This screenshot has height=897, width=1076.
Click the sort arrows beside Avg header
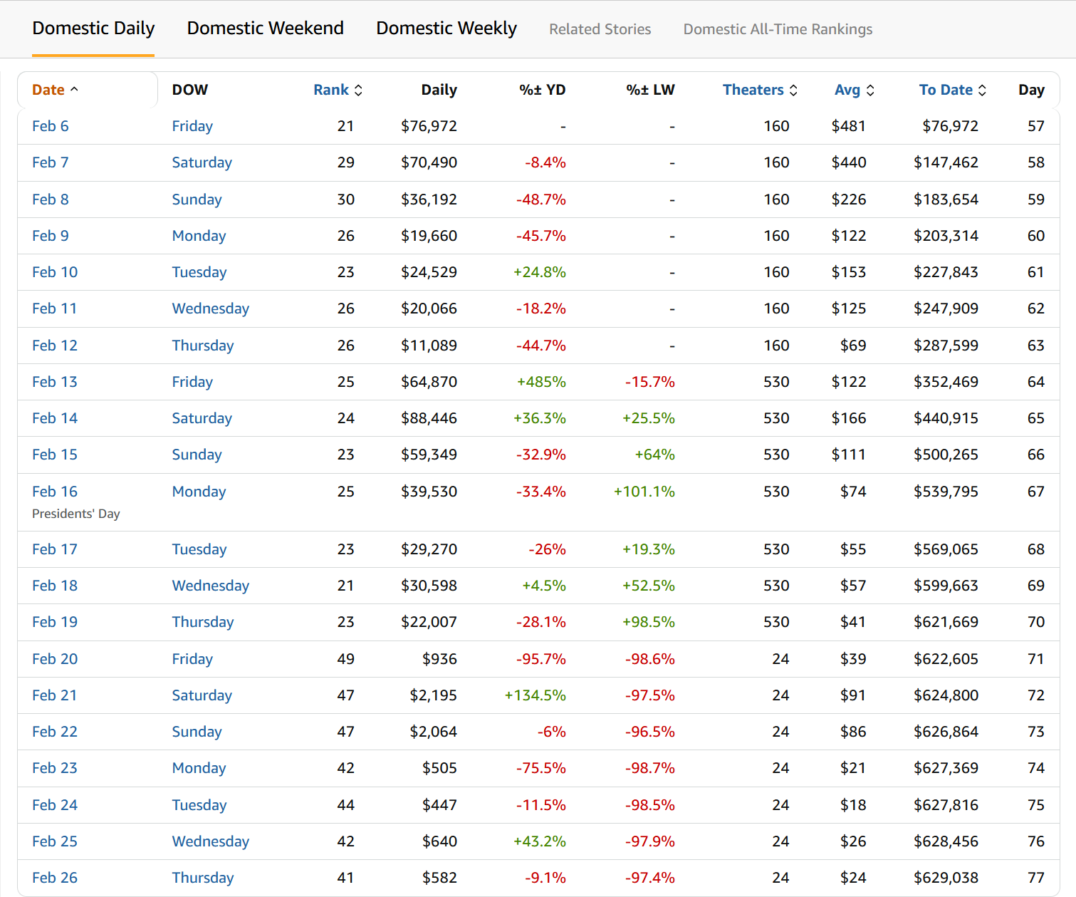pyautogui.click(x=870, y=90)
